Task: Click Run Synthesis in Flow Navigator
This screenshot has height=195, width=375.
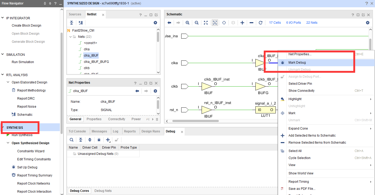Action: (x=22, y=135)
